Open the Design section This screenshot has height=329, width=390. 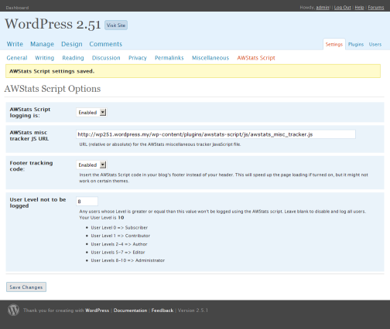point(72,44)
